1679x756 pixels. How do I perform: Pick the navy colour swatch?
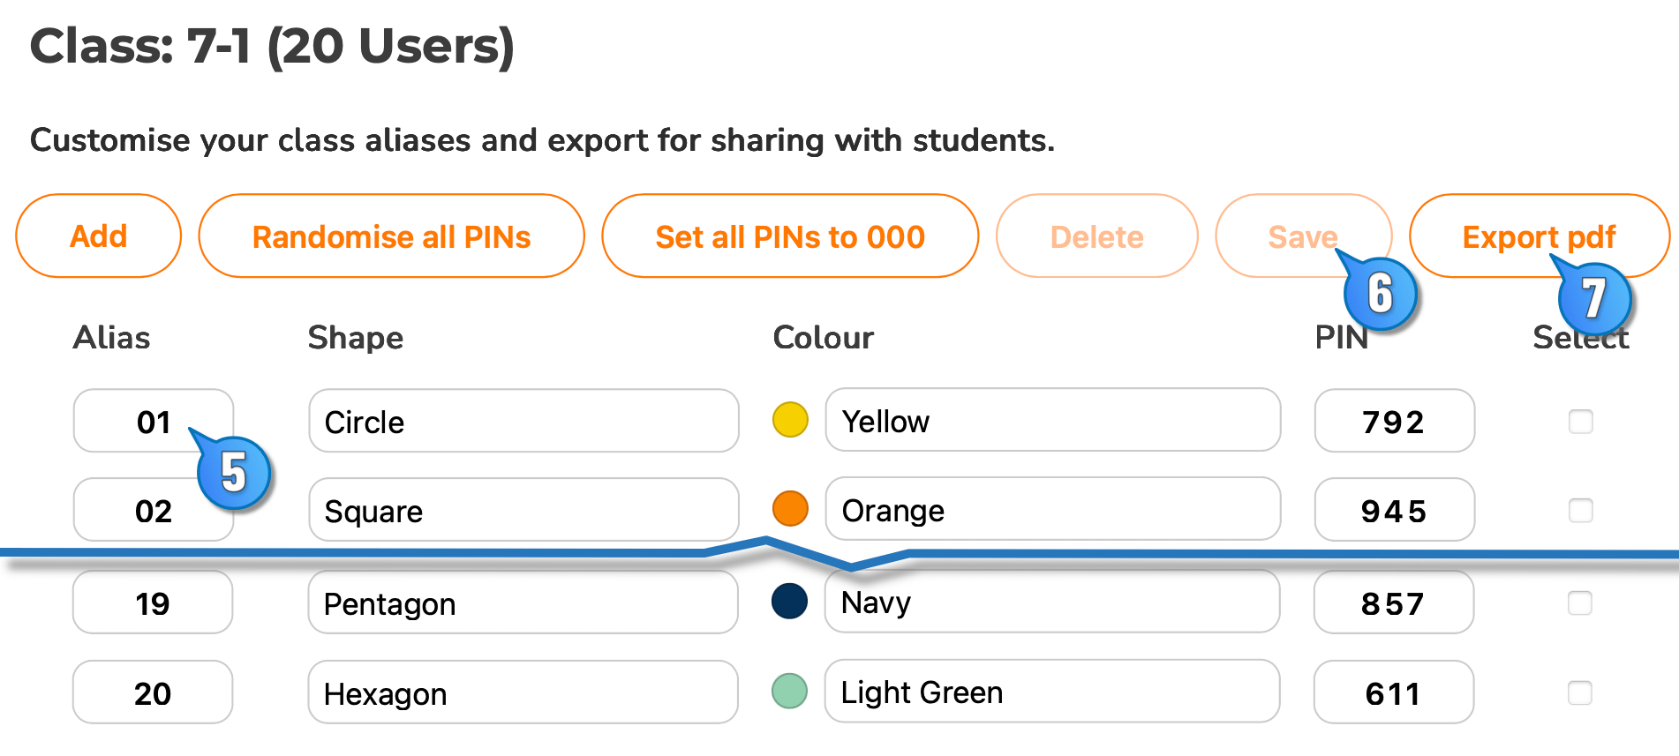click(789, 602)
